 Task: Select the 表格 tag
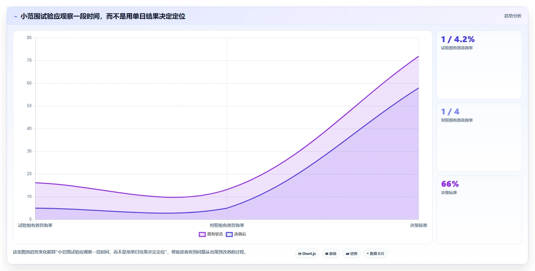click(x=331, y=254)
